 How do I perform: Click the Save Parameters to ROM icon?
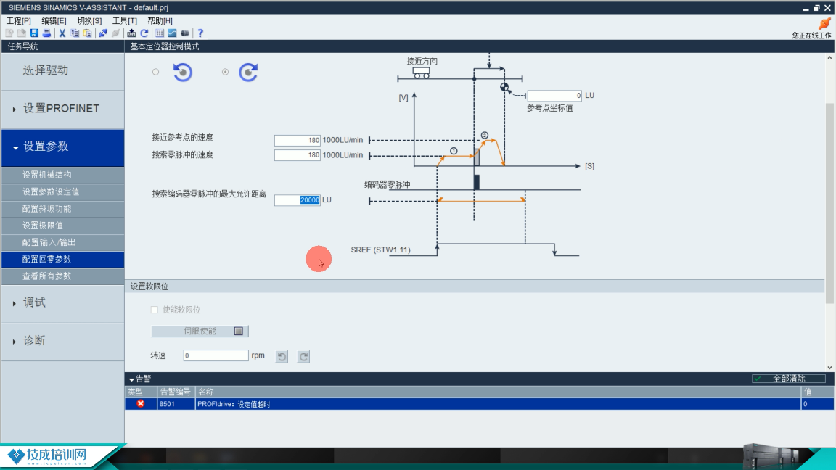(x=131, y=33)
